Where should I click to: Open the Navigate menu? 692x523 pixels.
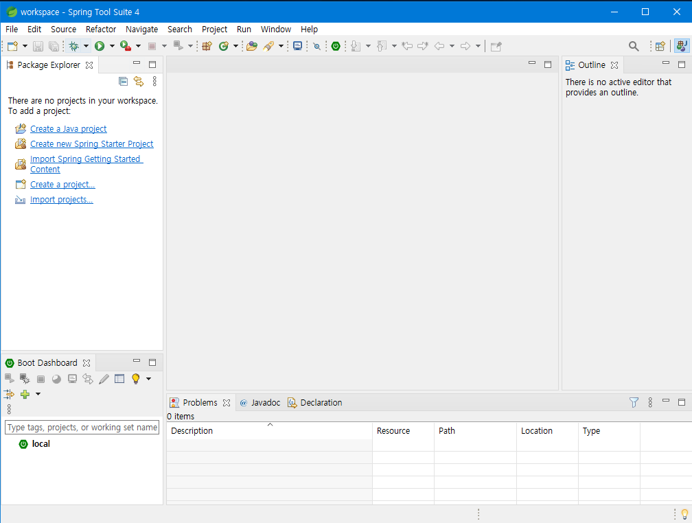click(141, 29)
